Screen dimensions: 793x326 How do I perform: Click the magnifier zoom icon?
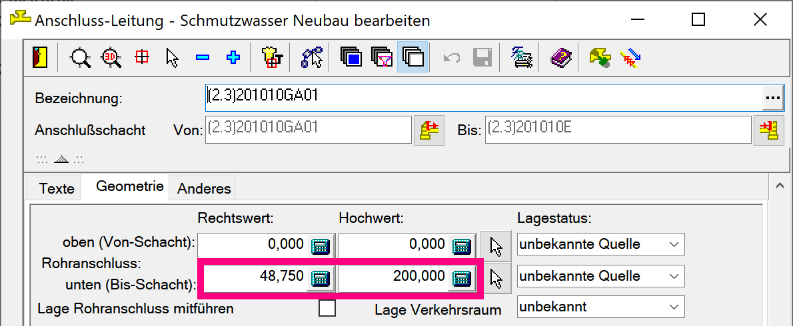(81, 58)
